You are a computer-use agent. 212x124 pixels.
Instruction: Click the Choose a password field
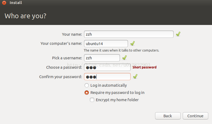[x=107, y=67]
